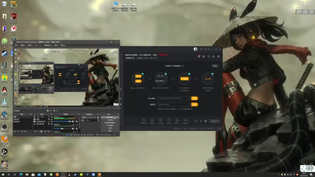Viewport: 315px width, 177px height.
Task: Open user avatar in streaming app title bar
Action: coord(195,49)
